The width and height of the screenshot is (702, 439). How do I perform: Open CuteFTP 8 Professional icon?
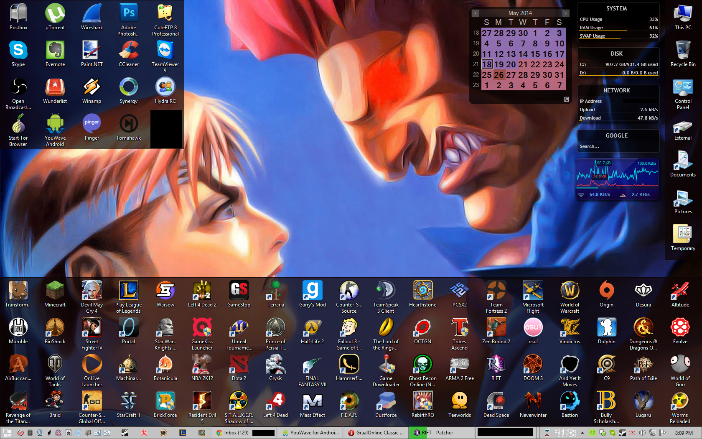165,20
